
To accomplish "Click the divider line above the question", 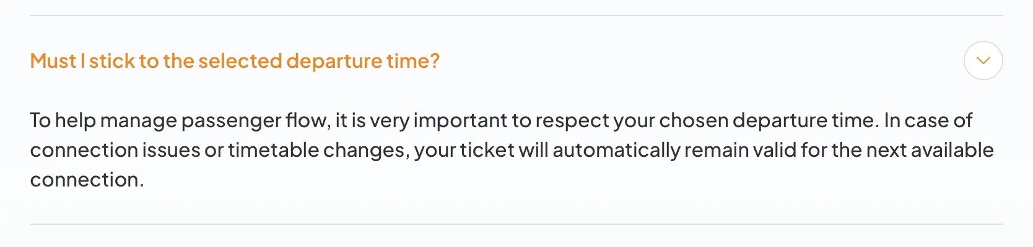I will tap(516, 15).
